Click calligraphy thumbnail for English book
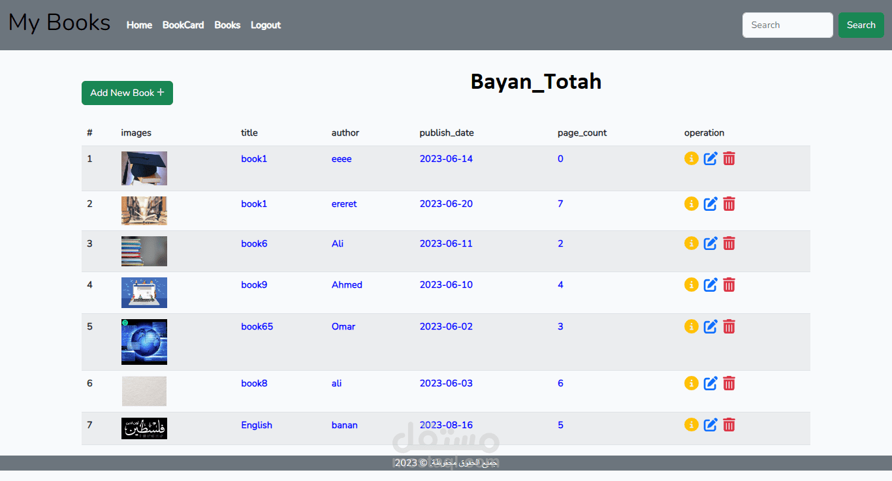Image resolution: width=892 pixels, height=481 pixels. coord(144,429)
